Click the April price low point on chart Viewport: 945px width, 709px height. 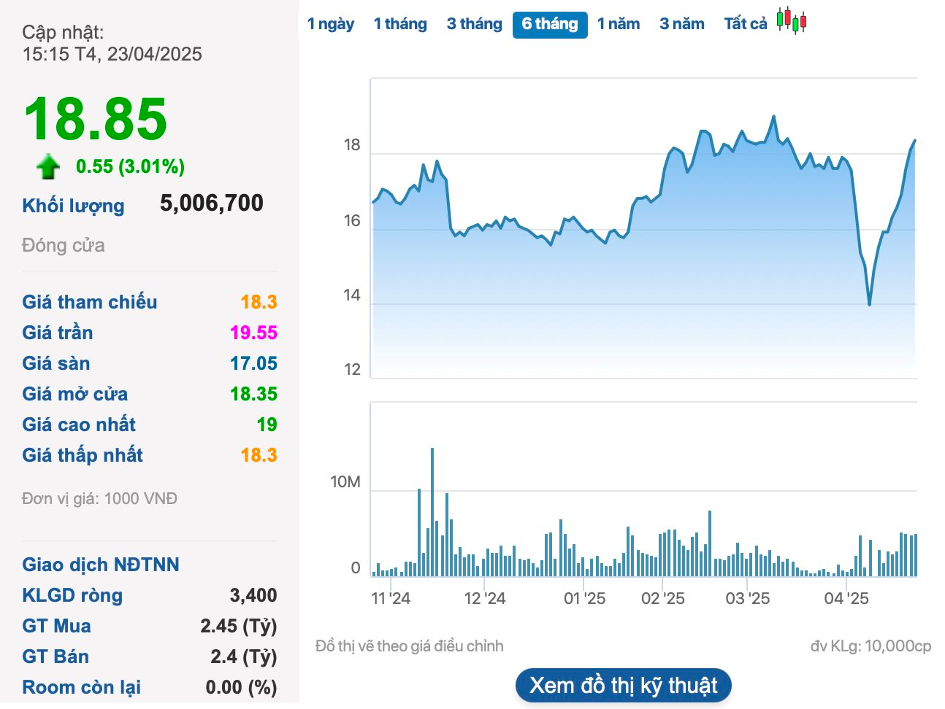(869, 303)
